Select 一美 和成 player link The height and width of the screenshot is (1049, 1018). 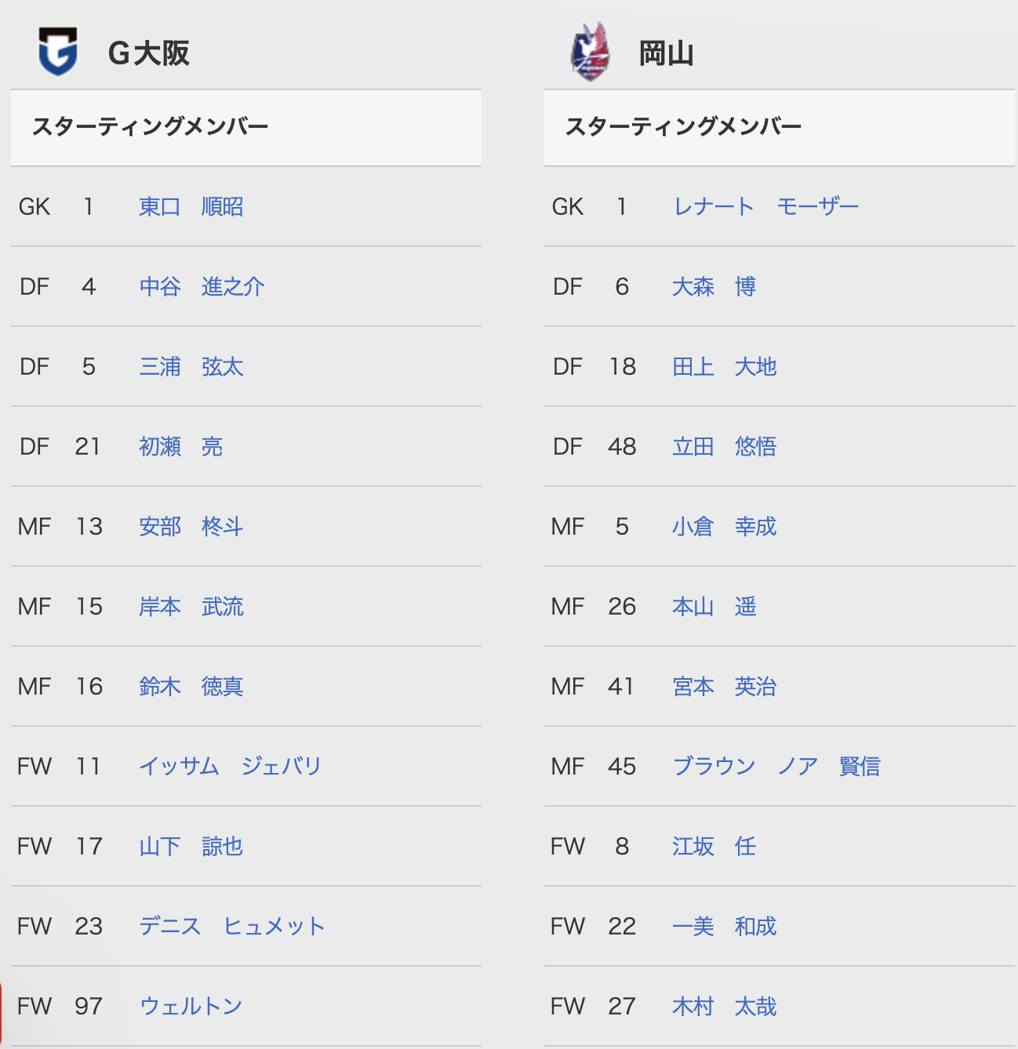tap(724, 927)
